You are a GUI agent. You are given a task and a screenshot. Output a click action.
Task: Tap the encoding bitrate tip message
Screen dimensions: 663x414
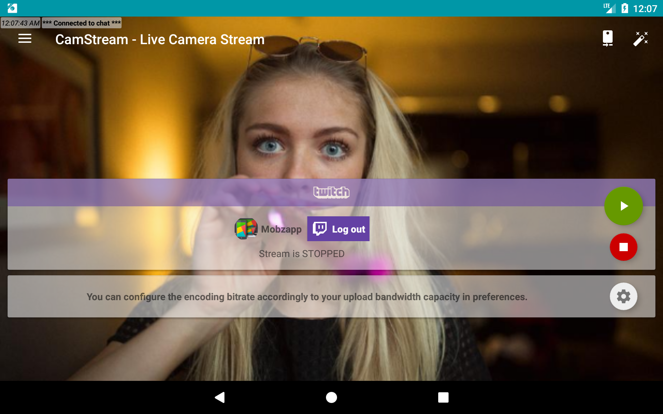(307, 297)
